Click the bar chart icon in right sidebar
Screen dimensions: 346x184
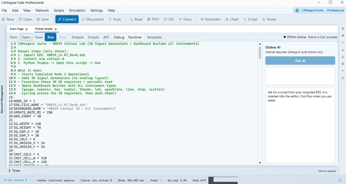pyautogui.click(x=343, y=57)
